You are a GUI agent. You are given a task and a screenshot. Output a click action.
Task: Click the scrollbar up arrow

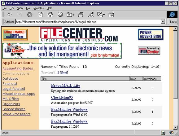[175, 29]
